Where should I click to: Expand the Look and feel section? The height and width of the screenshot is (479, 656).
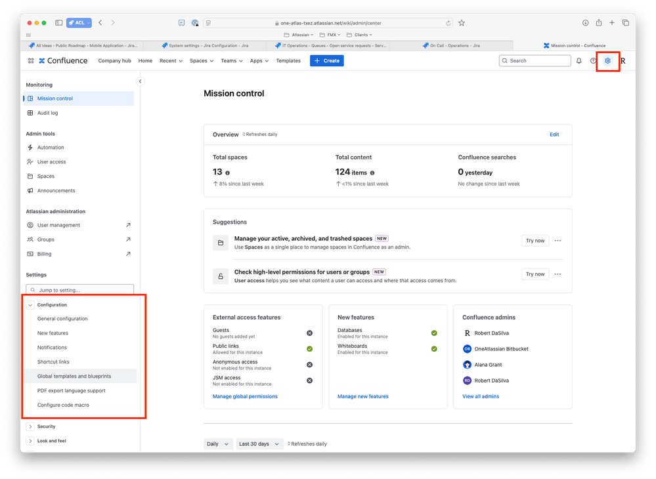pos(30,441)
